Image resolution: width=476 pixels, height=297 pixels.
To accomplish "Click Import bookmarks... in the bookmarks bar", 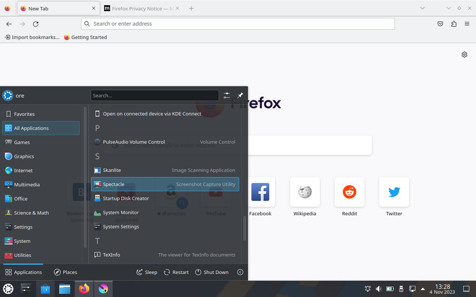I will (32, 37).
